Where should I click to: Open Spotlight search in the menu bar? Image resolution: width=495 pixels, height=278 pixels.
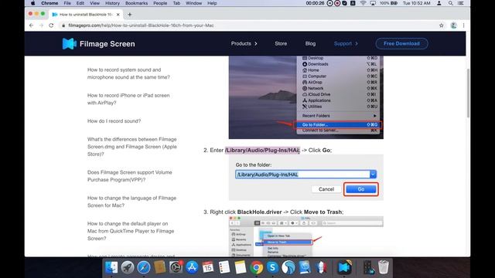click(x=450, y=3)
